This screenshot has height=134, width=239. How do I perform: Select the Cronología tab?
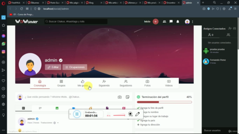pos(40,83)
